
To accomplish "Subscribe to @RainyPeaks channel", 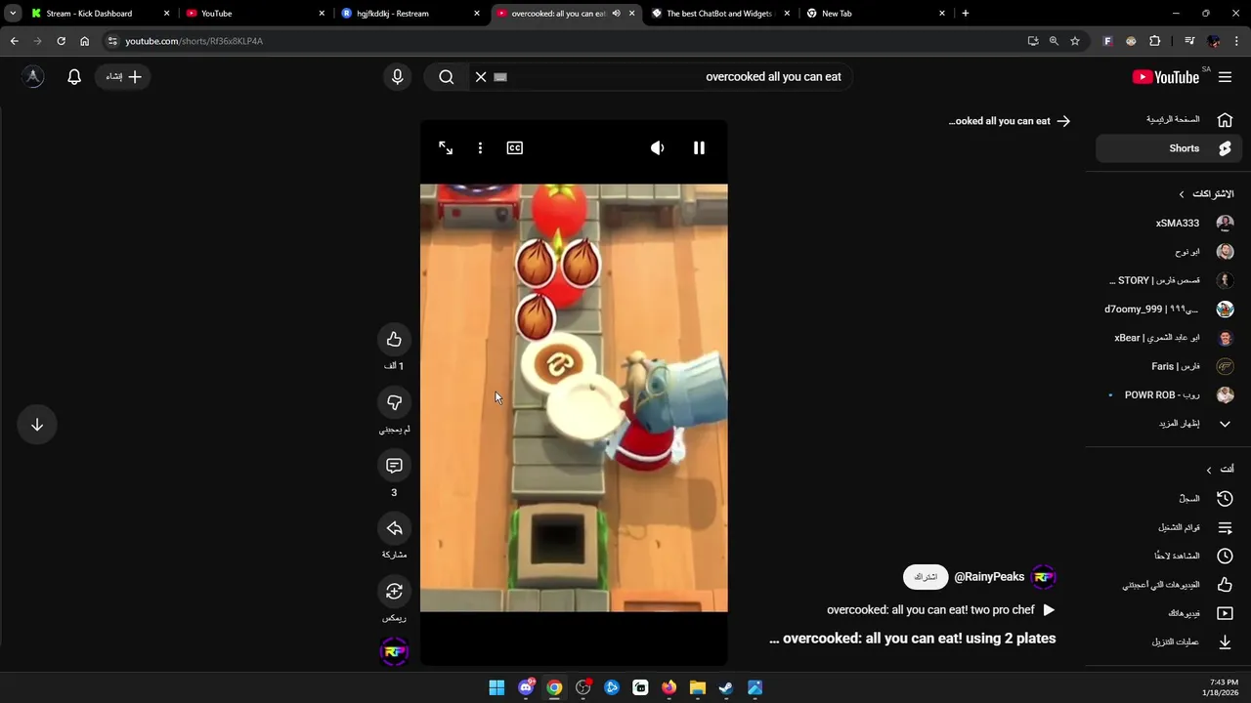I will tap(926, 577).
